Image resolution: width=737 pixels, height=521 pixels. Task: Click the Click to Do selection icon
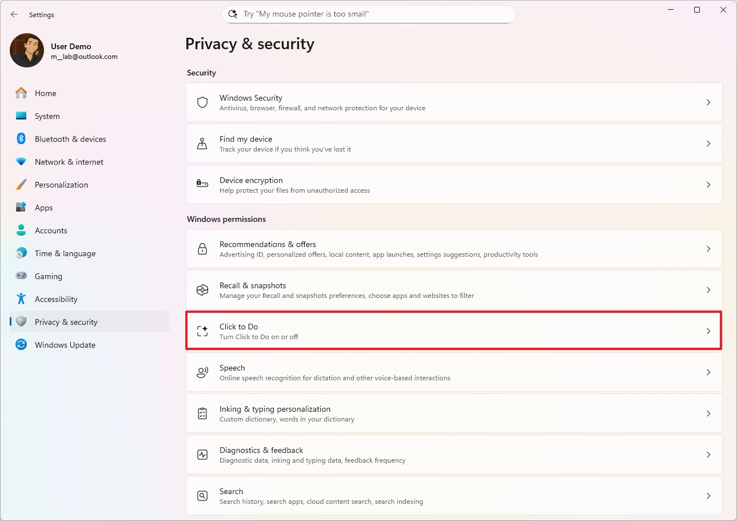point(202,331)
